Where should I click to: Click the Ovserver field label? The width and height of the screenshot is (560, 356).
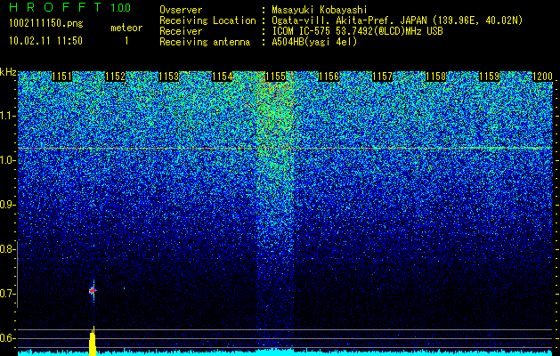click(x=181, y=10)
